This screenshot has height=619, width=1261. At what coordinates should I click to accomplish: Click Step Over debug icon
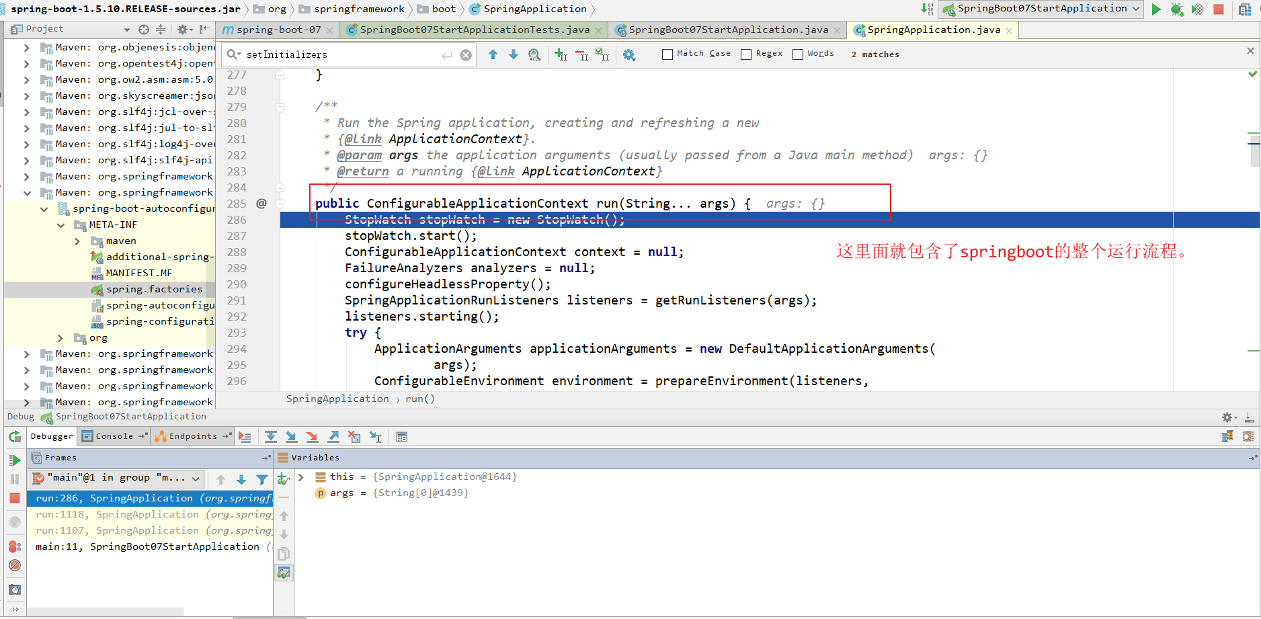271,437
